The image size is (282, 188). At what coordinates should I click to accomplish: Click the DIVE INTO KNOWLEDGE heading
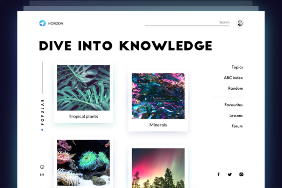(125, 46)
